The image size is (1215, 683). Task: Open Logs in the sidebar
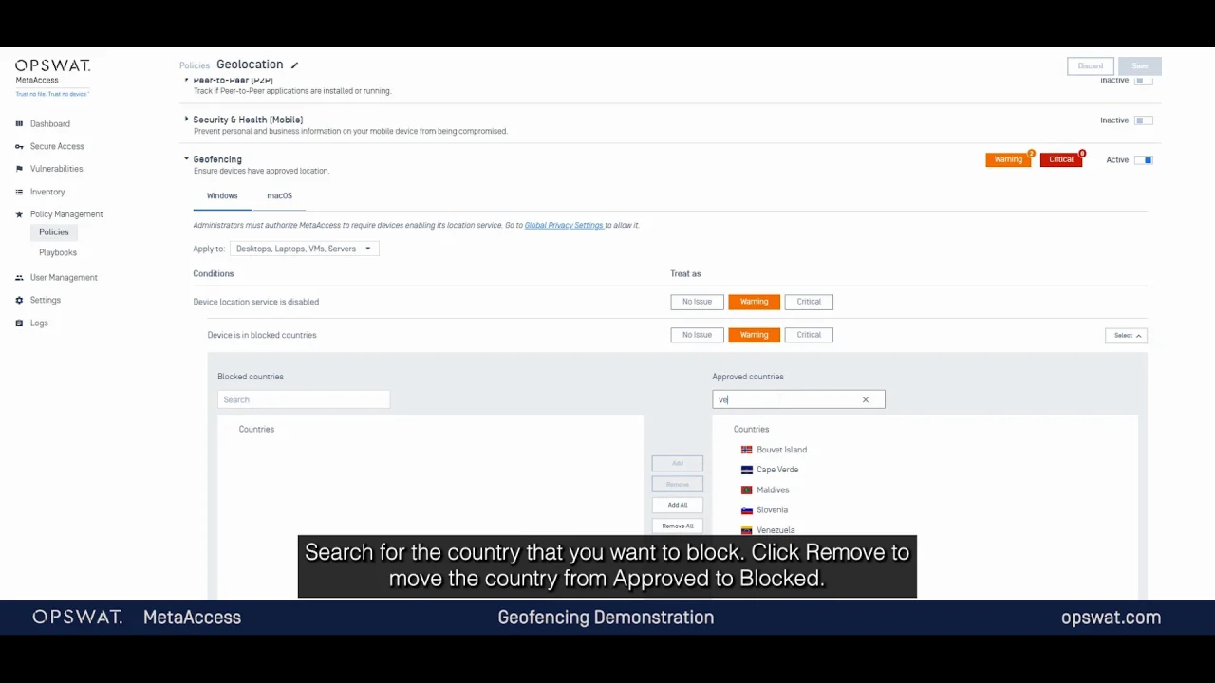(x=39, y=323)
